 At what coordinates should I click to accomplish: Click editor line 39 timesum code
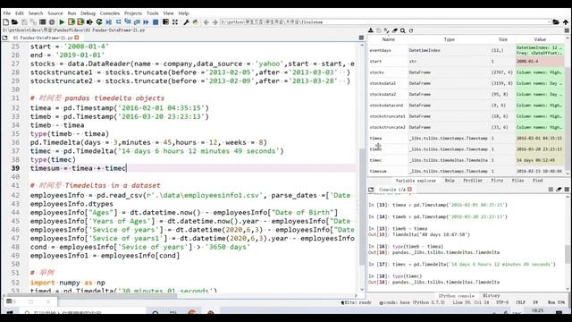coord(79,168)
